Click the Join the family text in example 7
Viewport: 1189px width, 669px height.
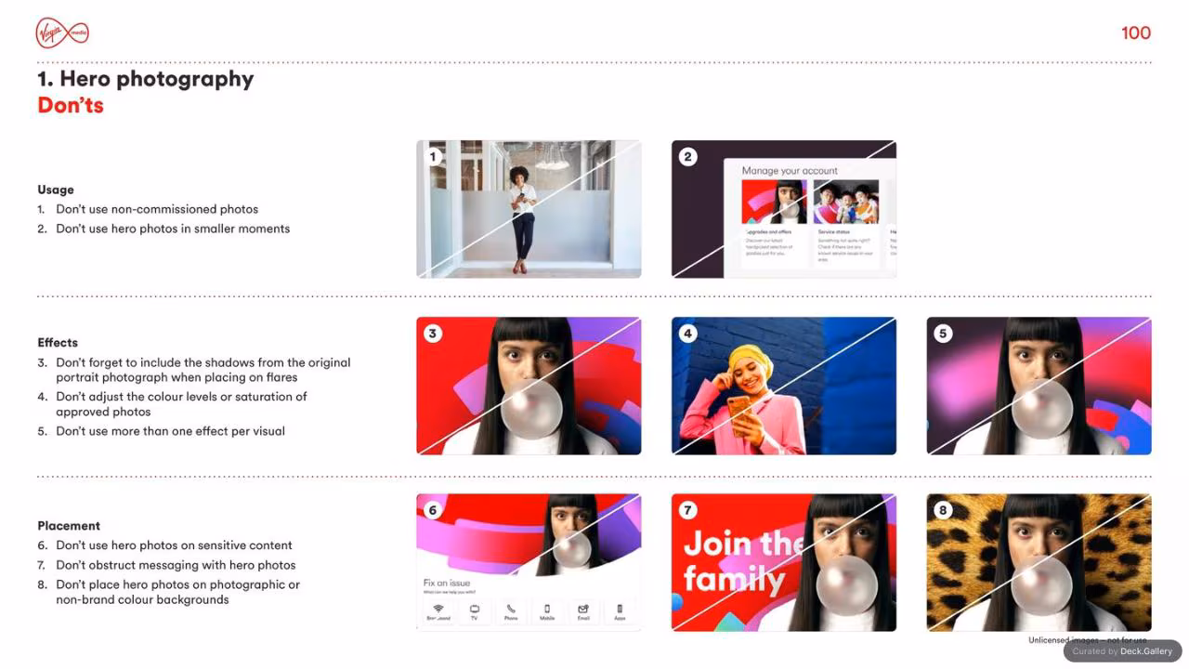tap(744, 561)
